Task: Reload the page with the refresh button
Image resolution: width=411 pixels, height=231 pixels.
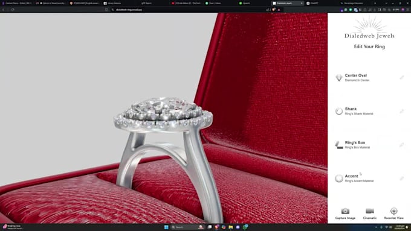Action: pyautogui.click(x=13, y=10)
